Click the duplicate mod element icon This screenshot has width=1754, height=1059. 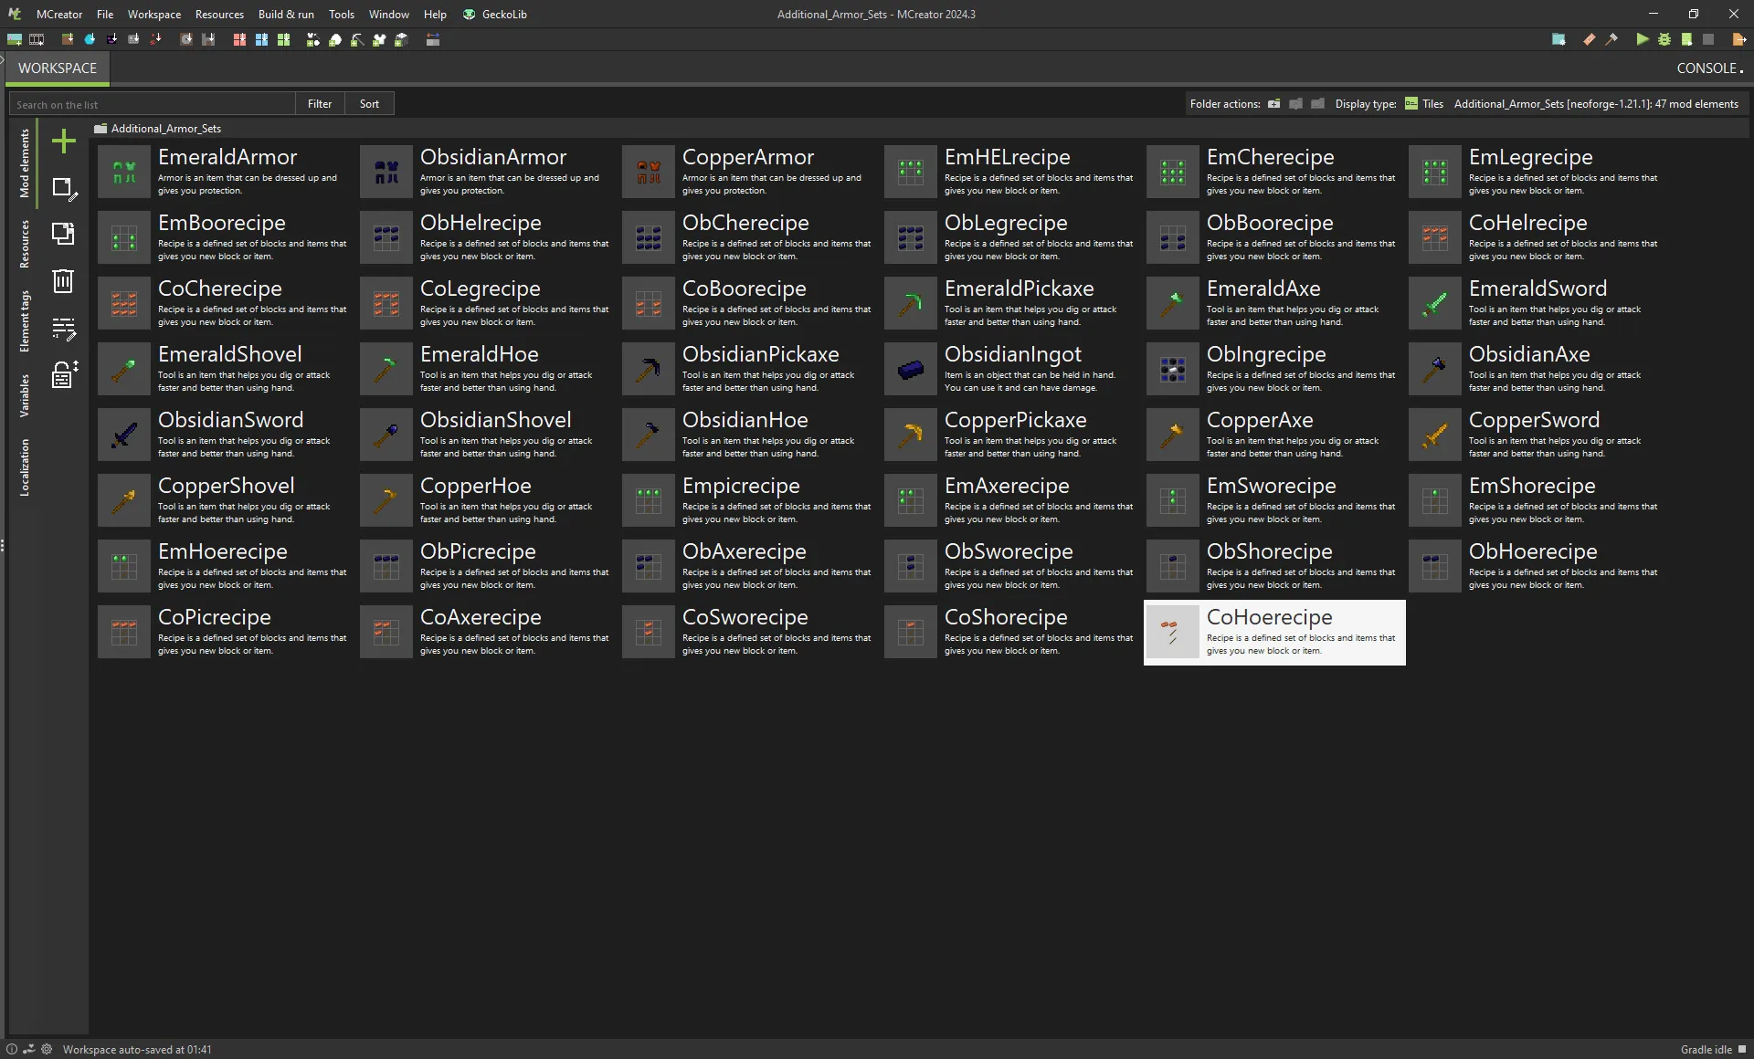[x=63, y=234]
